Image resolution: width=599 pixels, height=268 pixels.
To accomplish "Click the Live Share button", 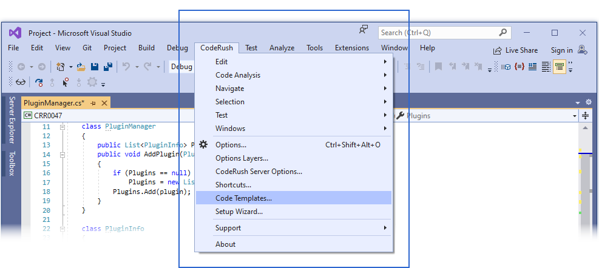I will tap(515, 50).
